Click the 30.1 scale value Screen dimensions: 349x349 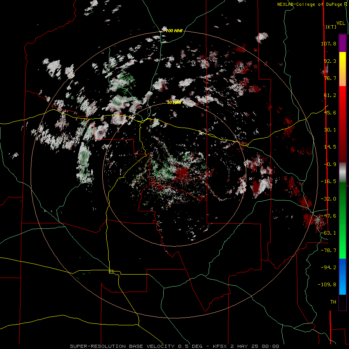(x=330, y=130)
